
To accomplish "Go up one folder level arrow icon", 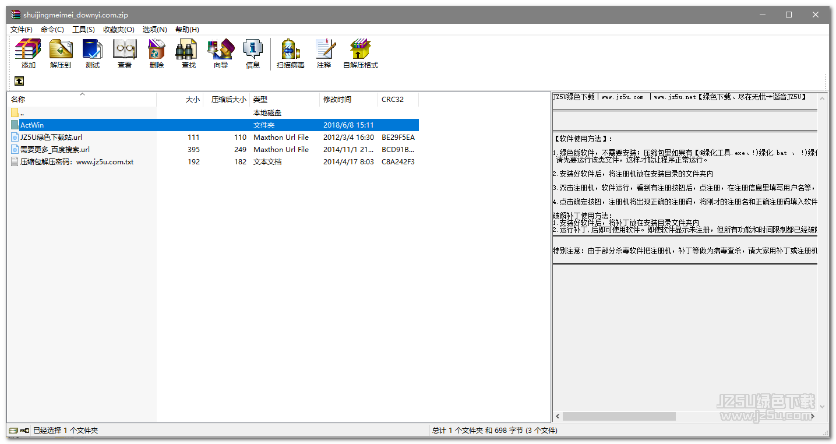I will point(19,81).
